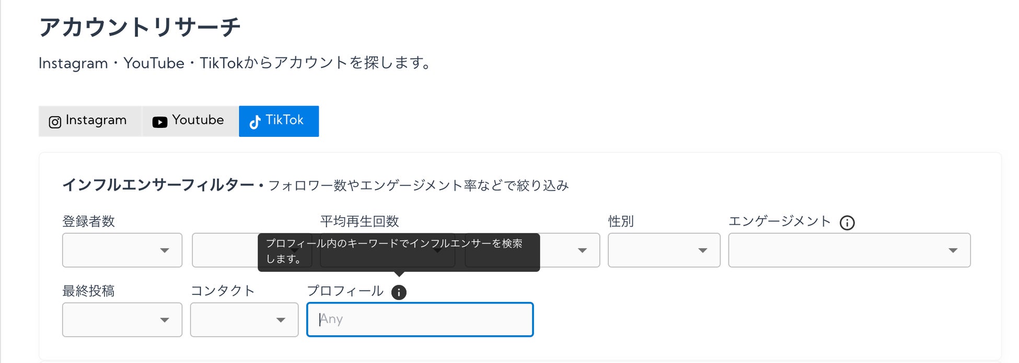
Task: Click the YouTube play logo icon
Action: 159,122
